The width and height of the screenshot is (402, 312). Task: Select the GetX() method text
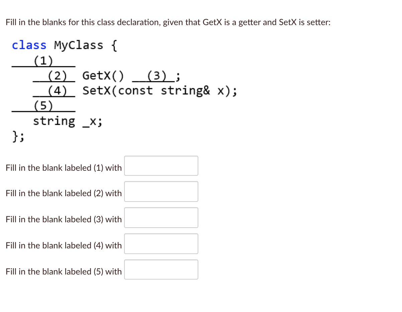(103, 76)
